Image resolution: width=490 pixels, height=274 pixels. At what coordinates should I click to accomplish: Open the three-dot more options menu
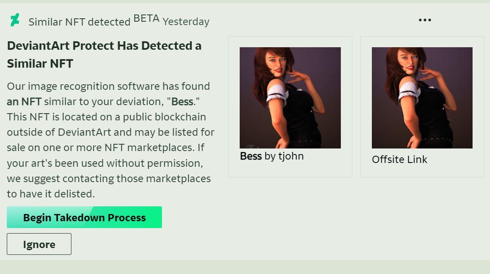click(425, 20)
